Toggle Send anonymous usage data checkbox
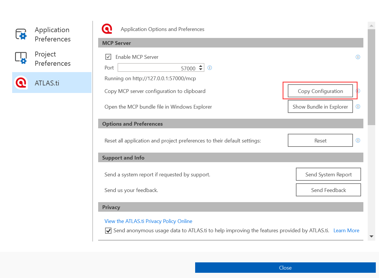379x278 pixels. coord(108,231)
